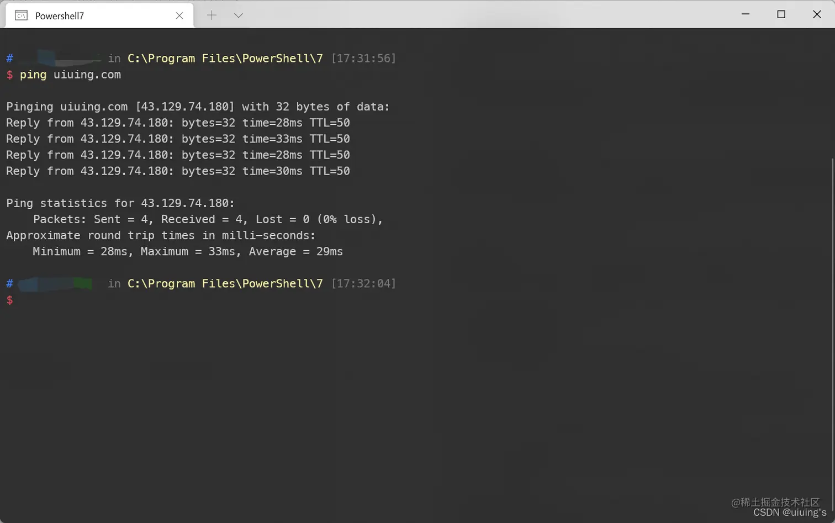Select the Powershell7 tab
Screen dimensions: 835x523
tap(99, 15)
